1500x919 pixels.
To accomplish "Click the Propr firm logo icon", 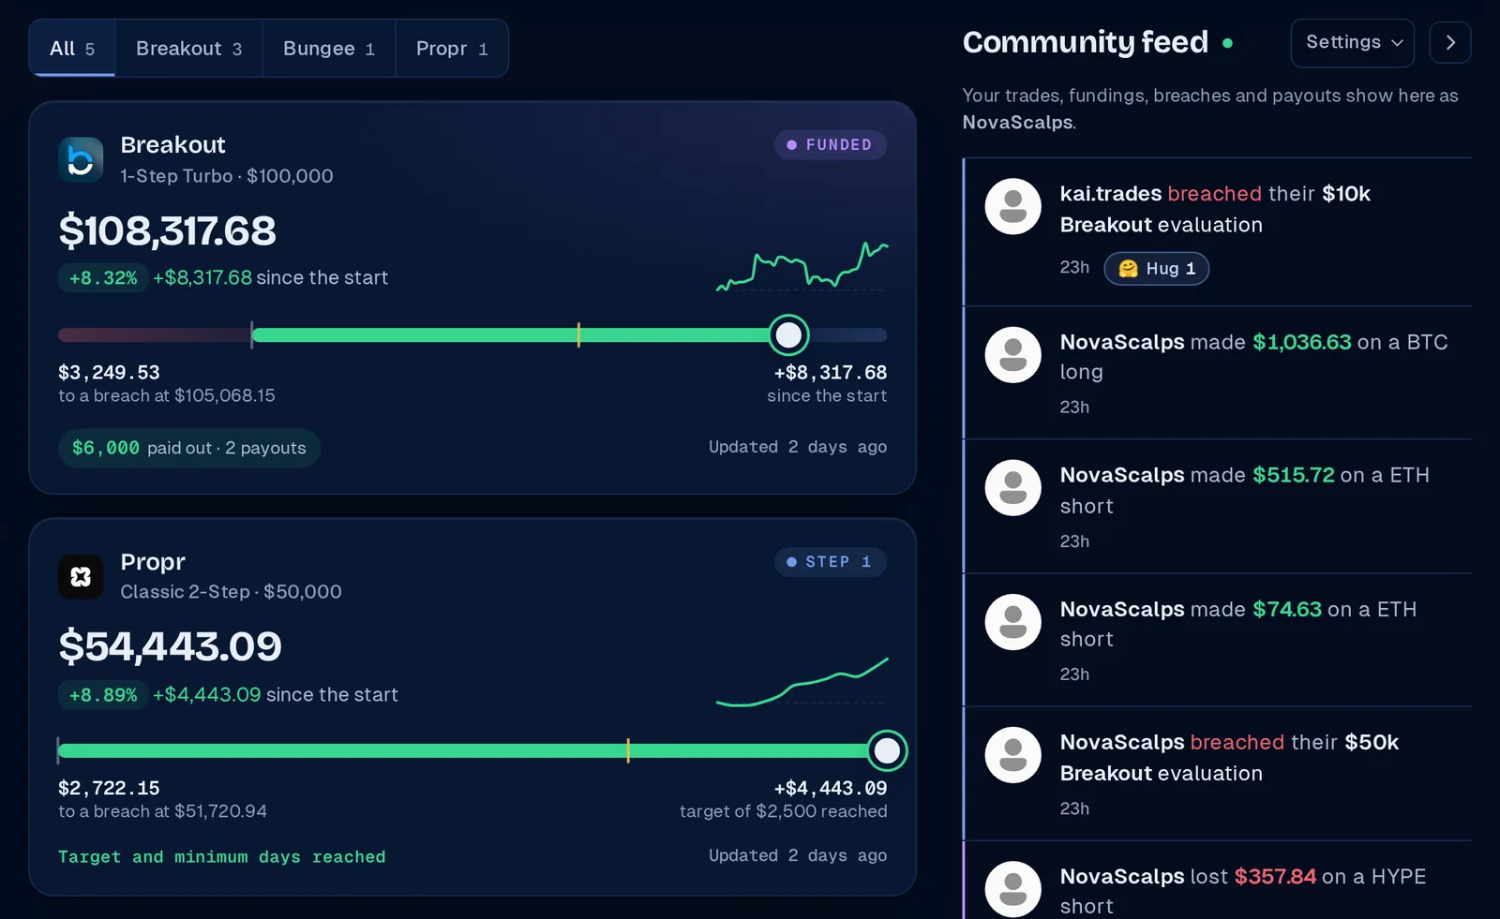I will (81, 577).
